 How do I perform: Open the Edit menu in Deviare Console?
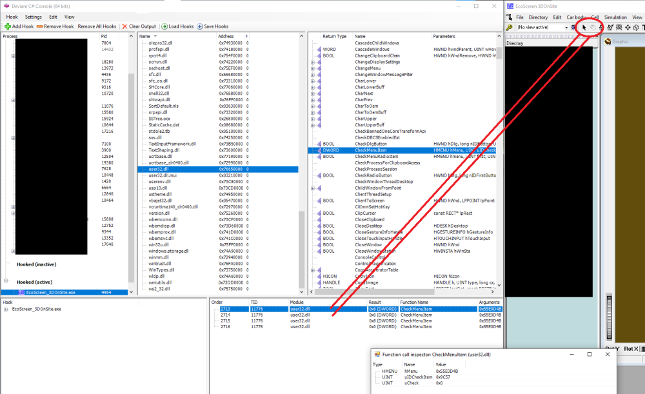53,17
